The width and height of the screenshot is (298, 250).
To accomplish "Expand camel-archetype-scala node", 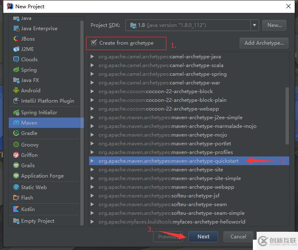I will [92, 65].
